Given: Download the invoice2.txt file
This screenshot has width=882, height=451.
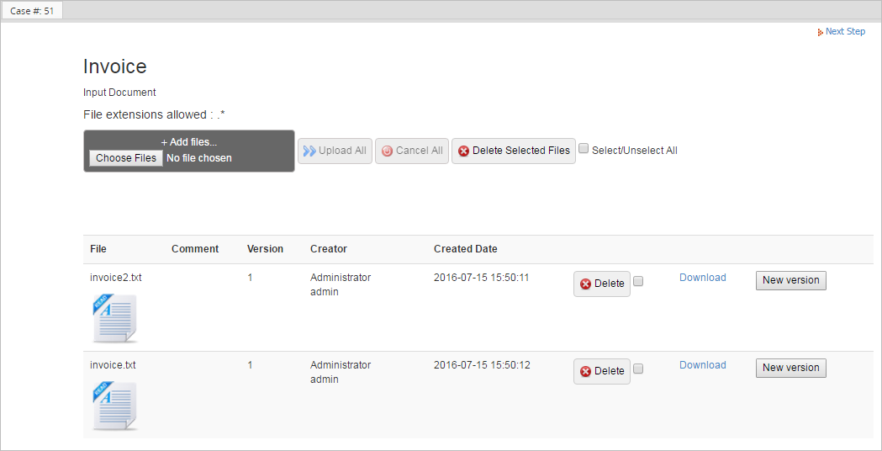Looking at the screenshot, I should (702, 278).
